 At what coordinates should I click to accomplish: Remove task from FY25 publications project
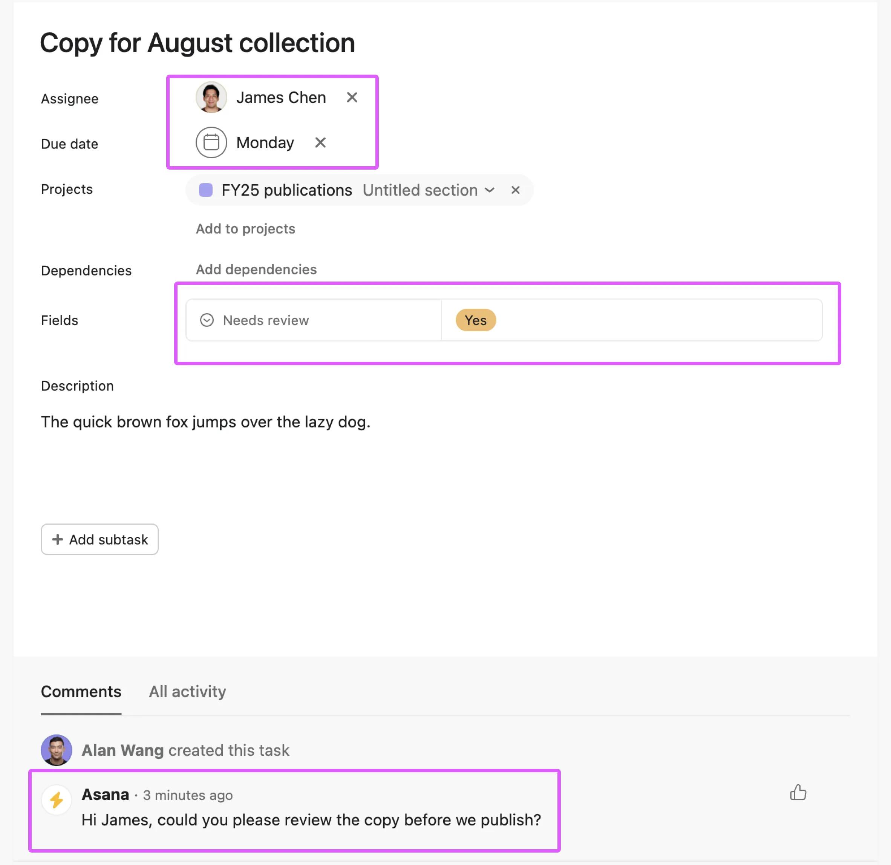516,190
